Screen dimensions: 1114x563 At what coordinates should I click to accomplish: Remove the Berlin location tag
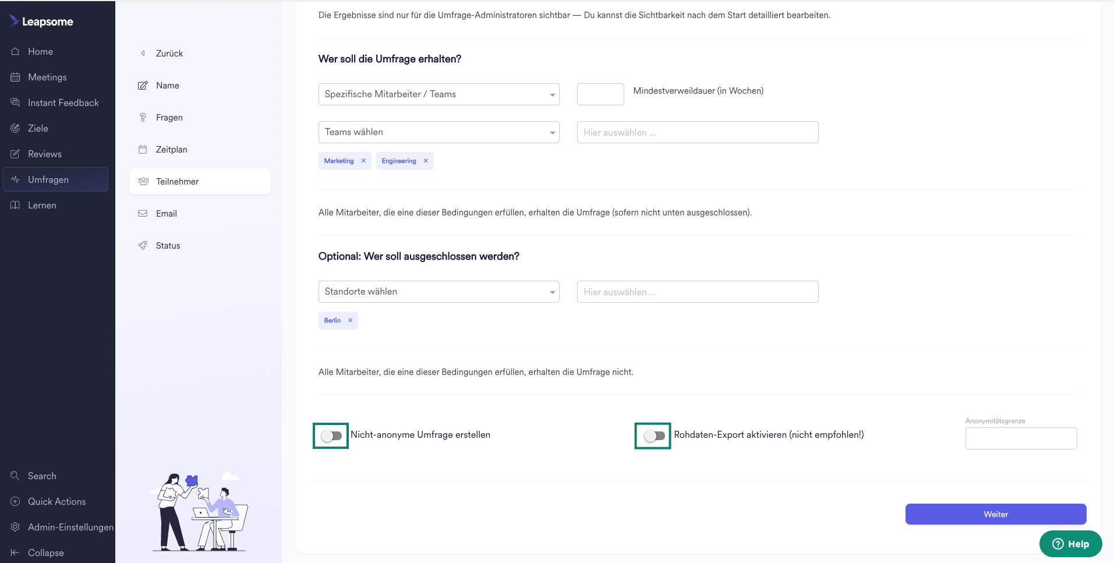[350, 320]
